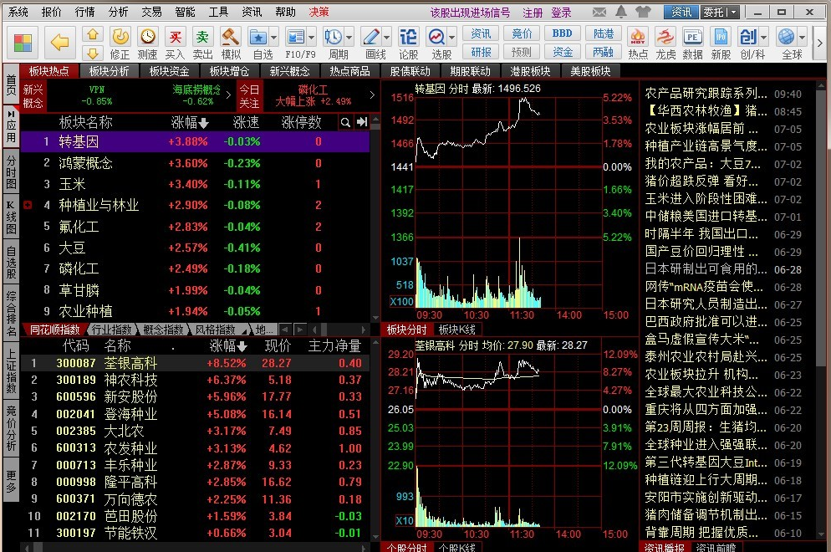Image resolution: width=831 pixels, height=552 pixels.
Task: Toggle sort on the 涨幅 sector column
Action: 189,122
